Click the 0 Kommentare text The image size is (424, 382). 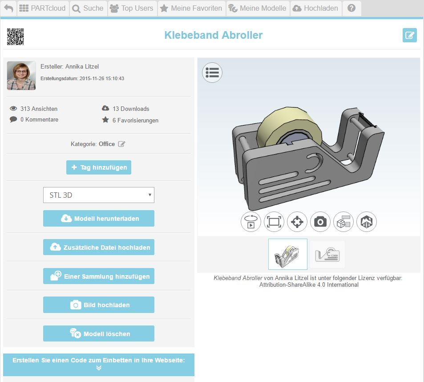39,120
